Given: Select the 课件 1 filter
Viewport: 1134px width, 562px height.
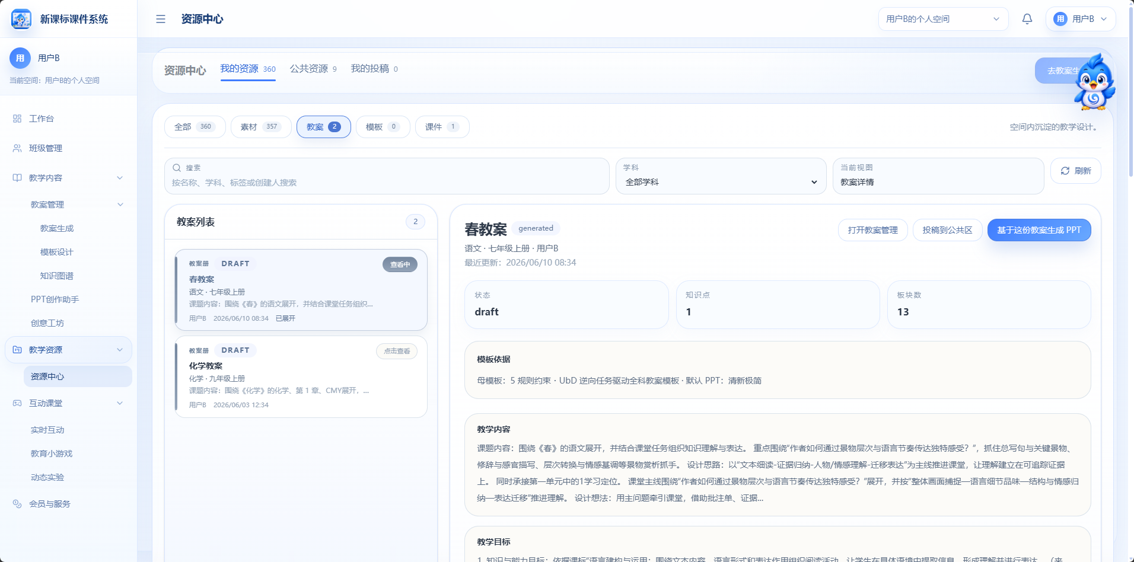Looking at the screenshot, I should pos(442,127).
